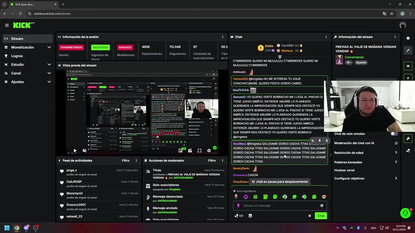Open the shop icon below chat box
This screenshot has width=415, height=233.
click(x=250, y=216)
